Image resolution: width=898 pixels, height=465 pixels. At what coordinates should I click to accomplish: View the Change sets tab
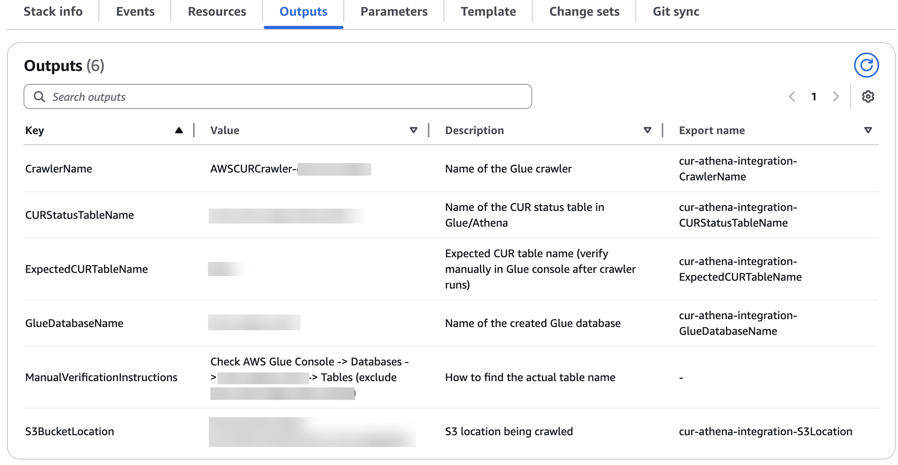584,12
